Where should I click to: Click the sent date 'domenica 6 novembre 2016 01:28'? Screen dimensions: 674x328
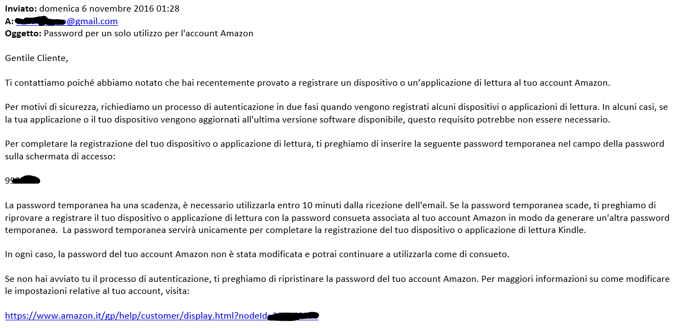coord(110,8)
